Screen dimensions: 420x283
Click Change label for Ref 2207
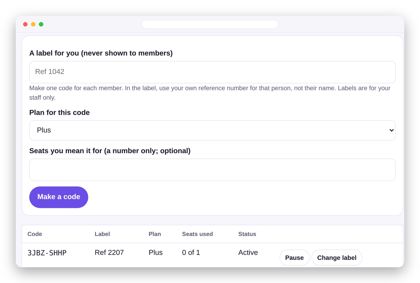337,258
